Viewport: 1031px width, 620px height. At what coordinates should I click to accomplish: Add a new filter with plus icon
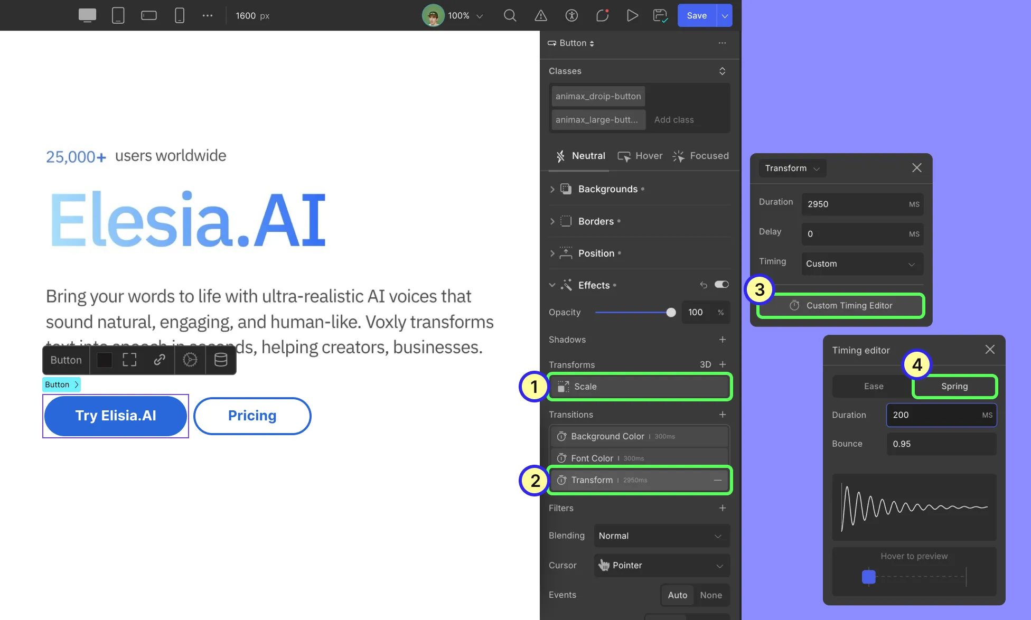pos(723,508)
